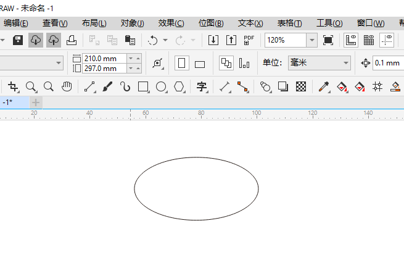404x268 pixels.
Task: Click the Export icon
Action: click(231, 40)
